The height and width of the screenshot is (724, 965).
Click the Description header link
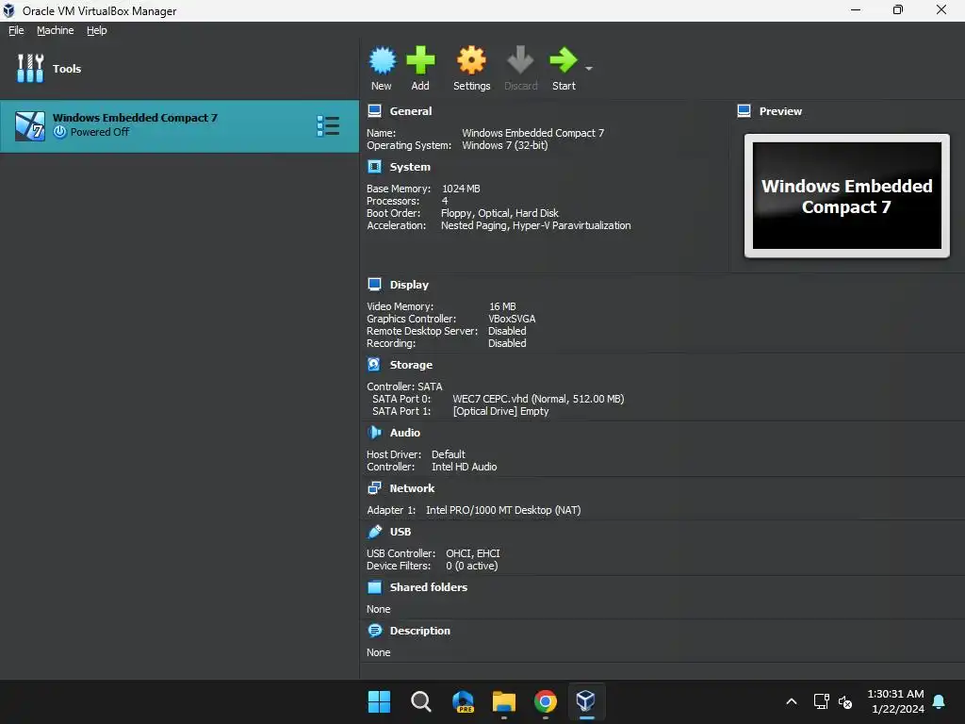pos(419,631)
